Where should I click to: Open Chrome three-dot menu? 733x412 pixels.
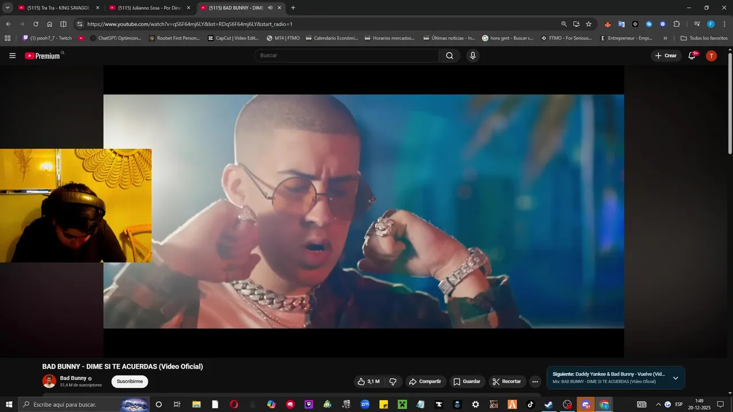[724, 24]
